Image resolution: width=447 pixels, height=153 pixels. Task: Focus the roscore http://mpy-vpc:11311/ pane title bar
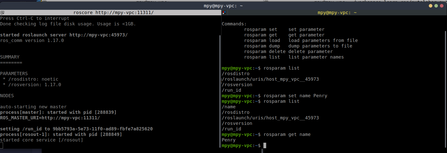tap(113, 13)
